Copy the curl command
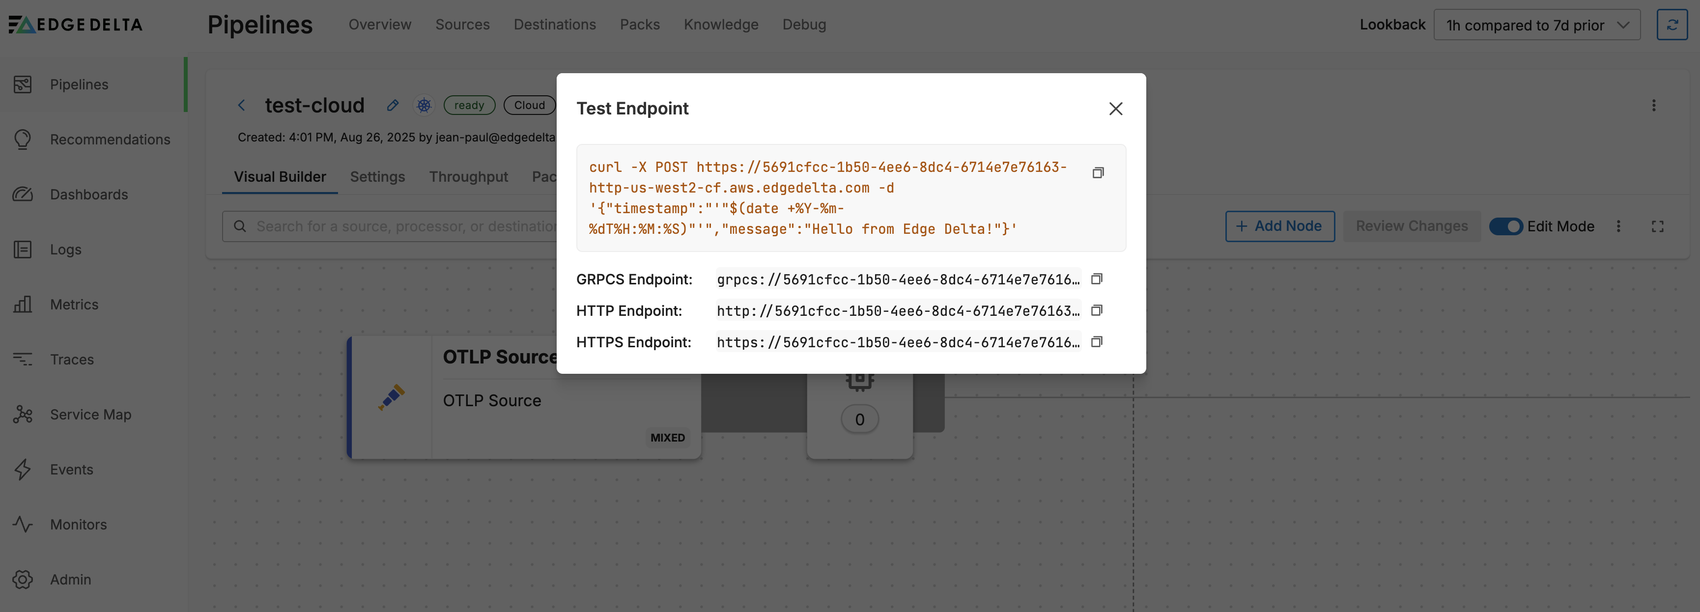The width and height of the screenshot is (1700, 612). click(x=1098, y=173)
